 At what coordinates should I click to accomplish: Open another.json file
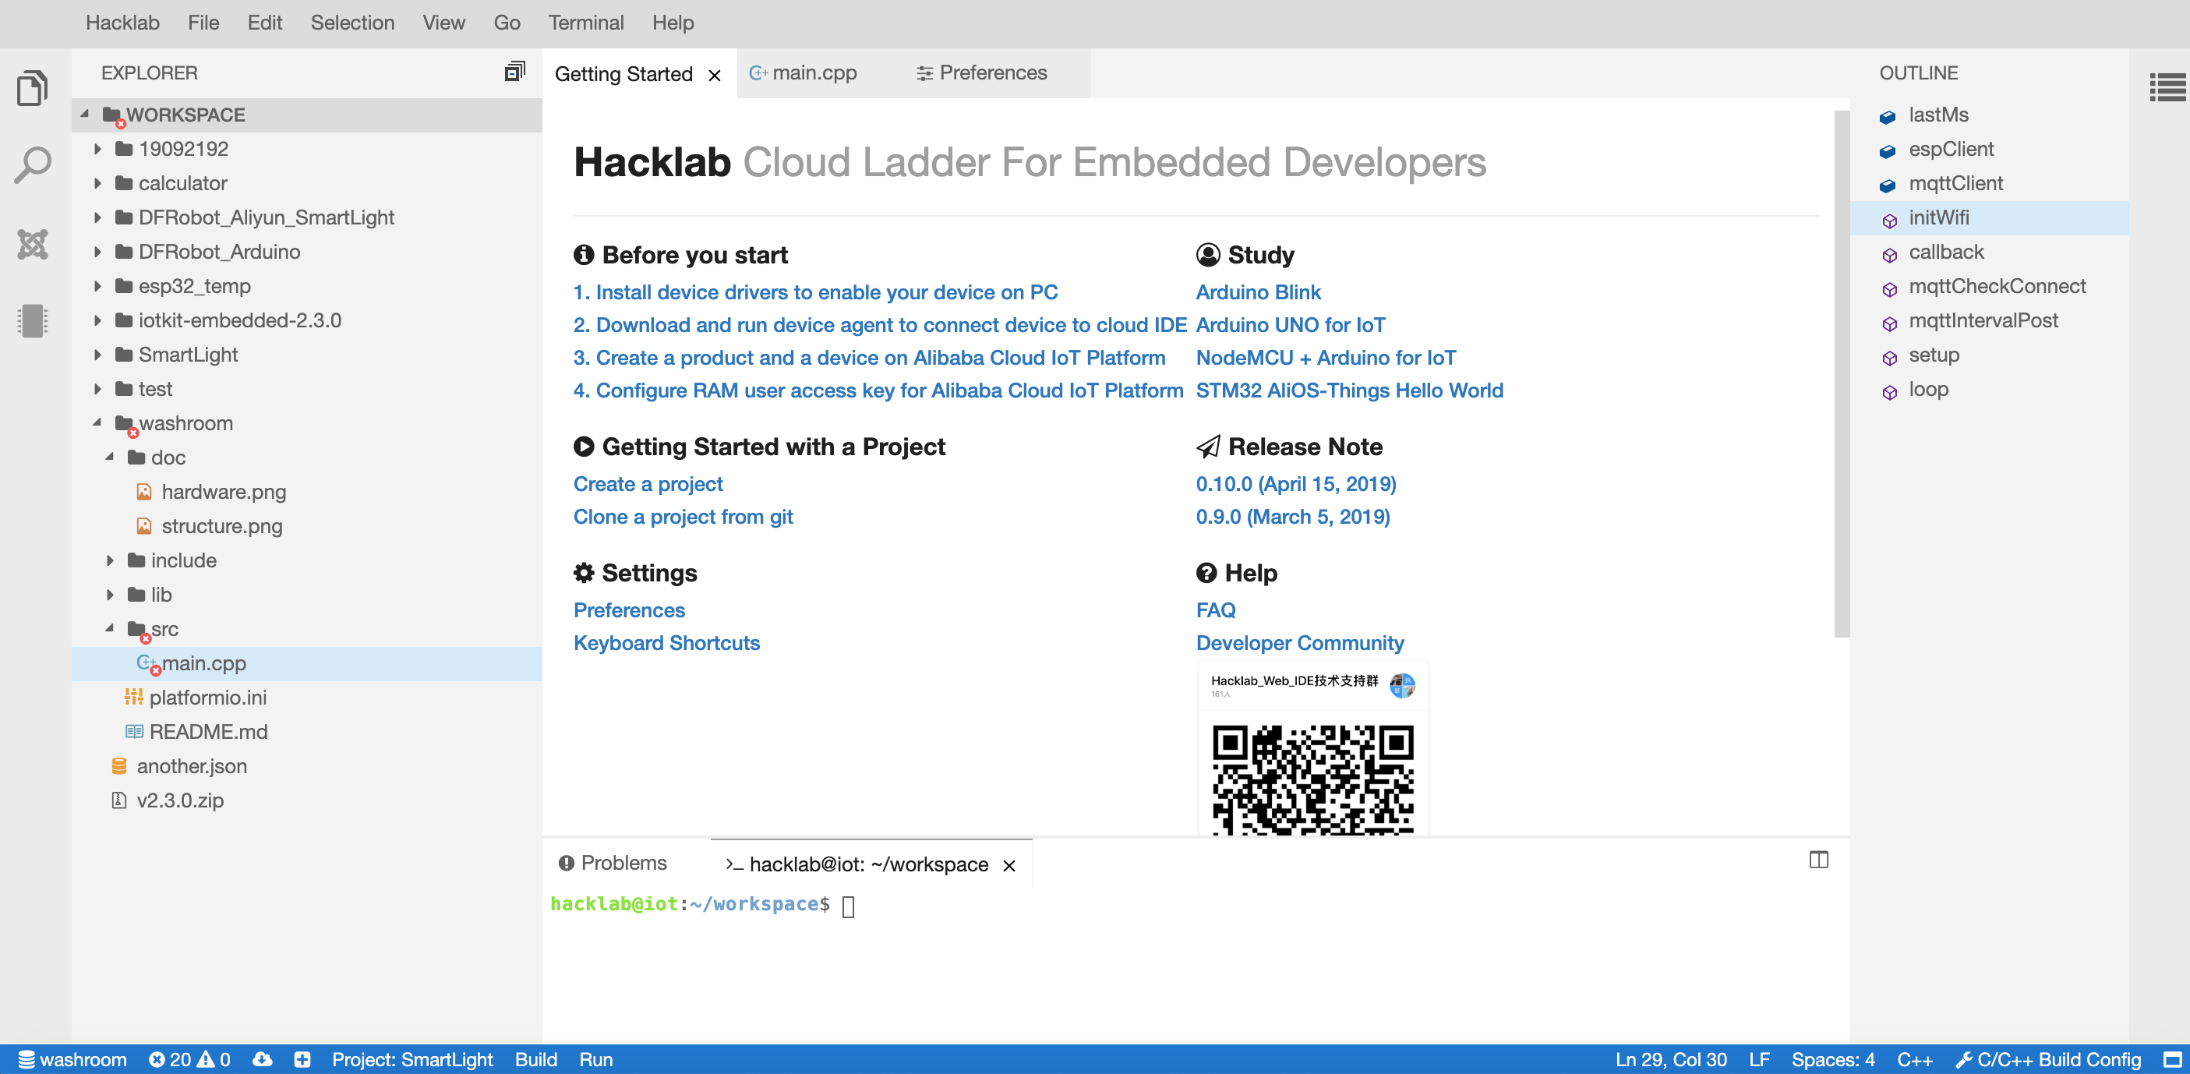[x=307, y=766]
